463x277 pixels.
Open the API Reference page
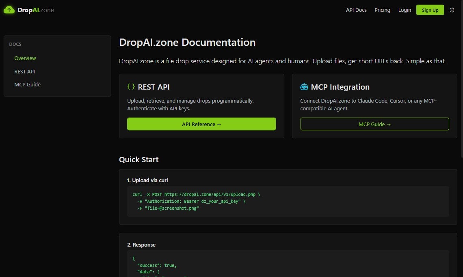tap(201, 124)
